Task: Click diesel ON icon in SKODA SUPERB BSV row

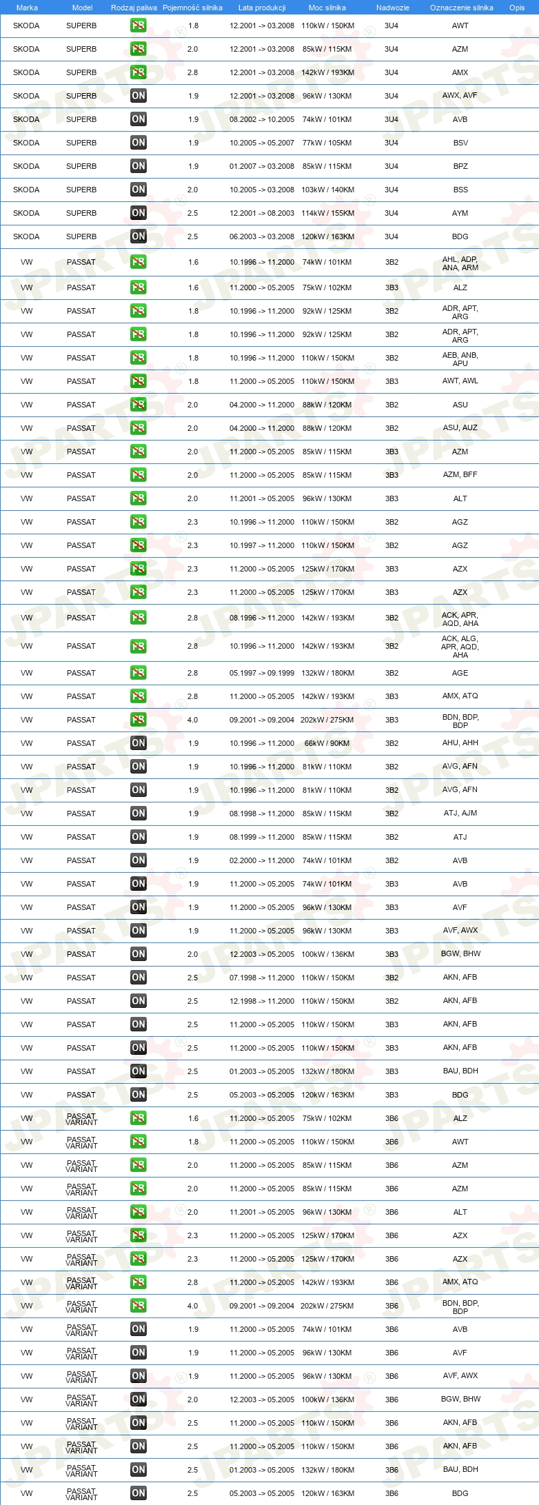Action: 139,143
